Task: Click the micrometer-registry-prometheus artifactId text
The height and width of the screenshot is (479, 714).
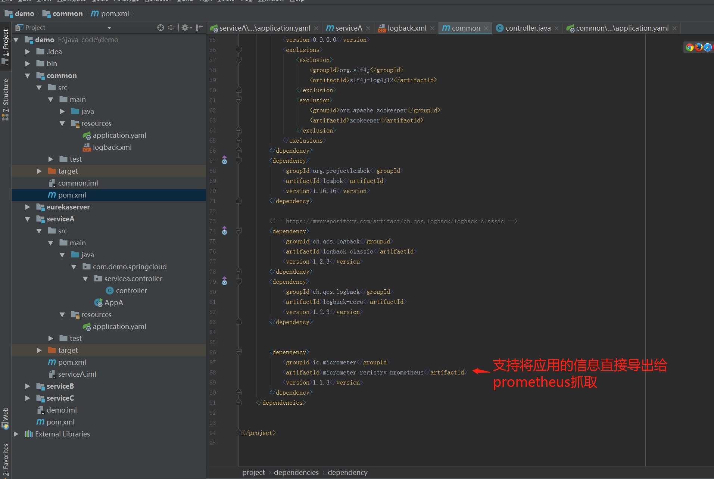Action: tap(373, 372)
